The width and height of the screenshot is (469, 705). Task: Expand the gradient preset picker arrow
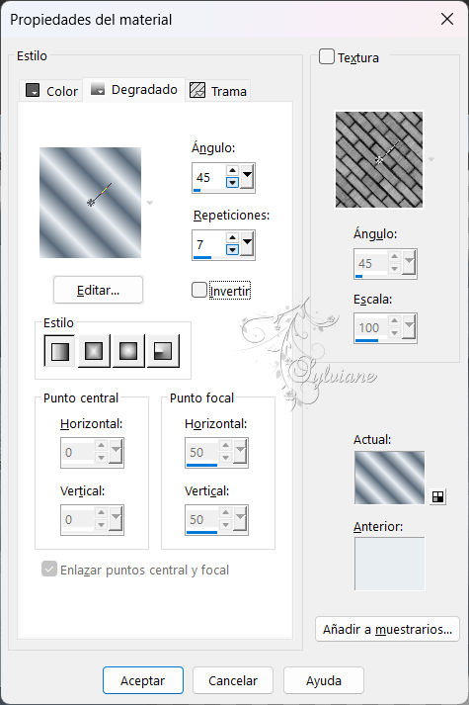click(150, 203)
